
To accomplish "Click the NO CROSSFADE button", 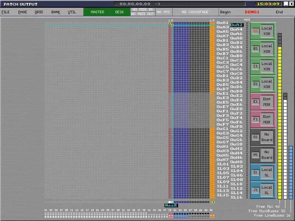I will [195, 12].
